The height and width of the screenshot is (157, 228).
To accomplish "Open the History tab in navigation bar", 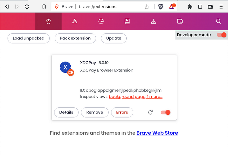I will tap(101, 21).
